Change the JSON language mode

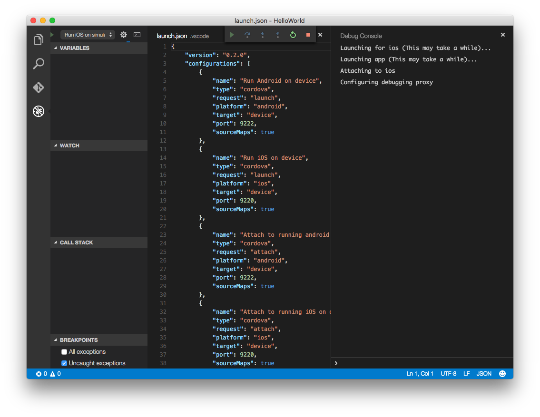tap(484, 374)
